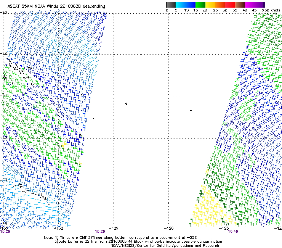This screenshot has width=282, height=248.
Task: Click the dark purple 45-50 knots color segment
Action: (x=260, y=5)
